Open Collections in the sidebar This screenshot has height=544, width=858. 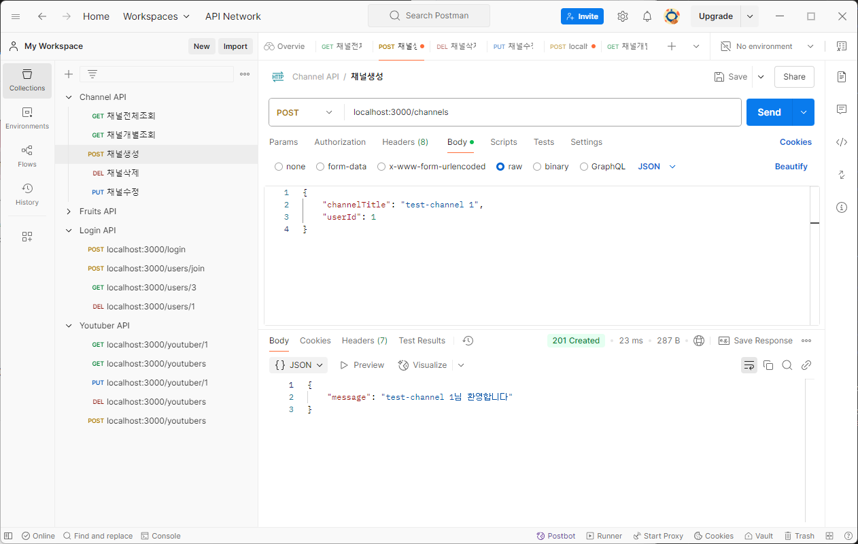coord(27,80)
